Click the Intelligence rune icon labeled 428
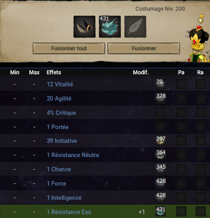The width and height of the screenshot is (210, 218). [x=160, y=197]
